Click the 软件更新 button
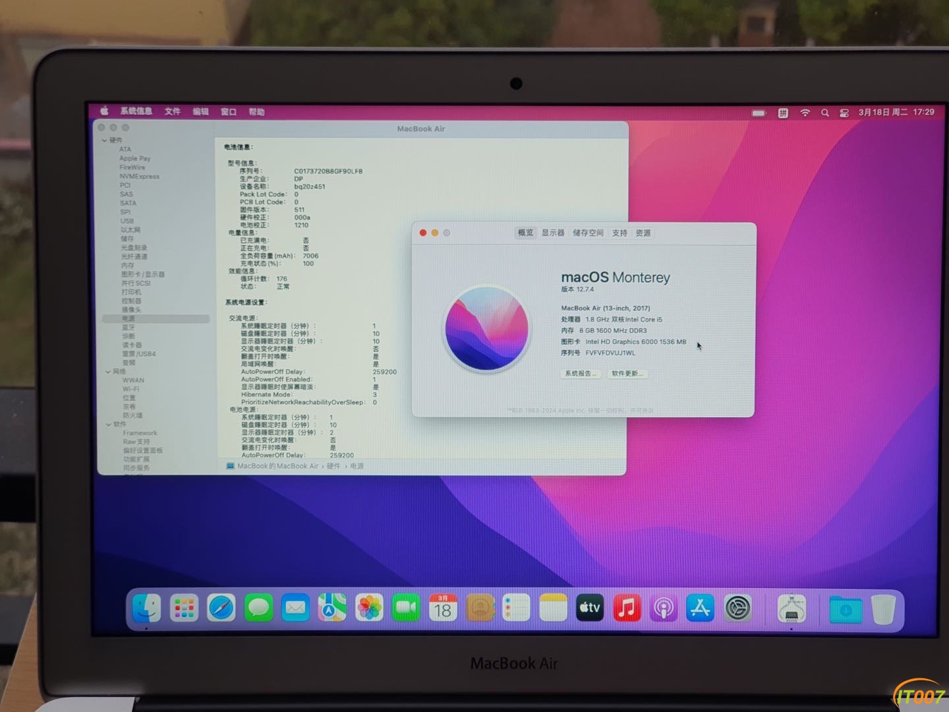This screenshot has width=949, height=712. (x=627, y=374)
